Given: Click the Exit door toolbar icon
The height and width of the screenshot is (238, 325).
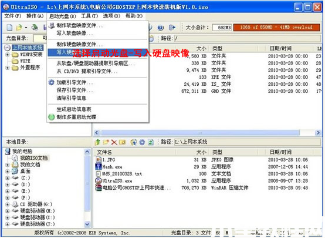Looking at the screenshot, I should click(172, 27).
